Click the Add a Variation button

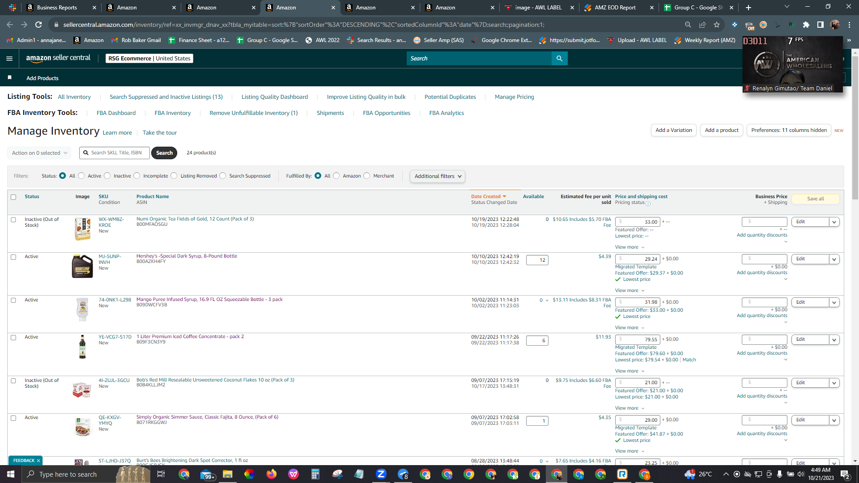click(673, 130)
